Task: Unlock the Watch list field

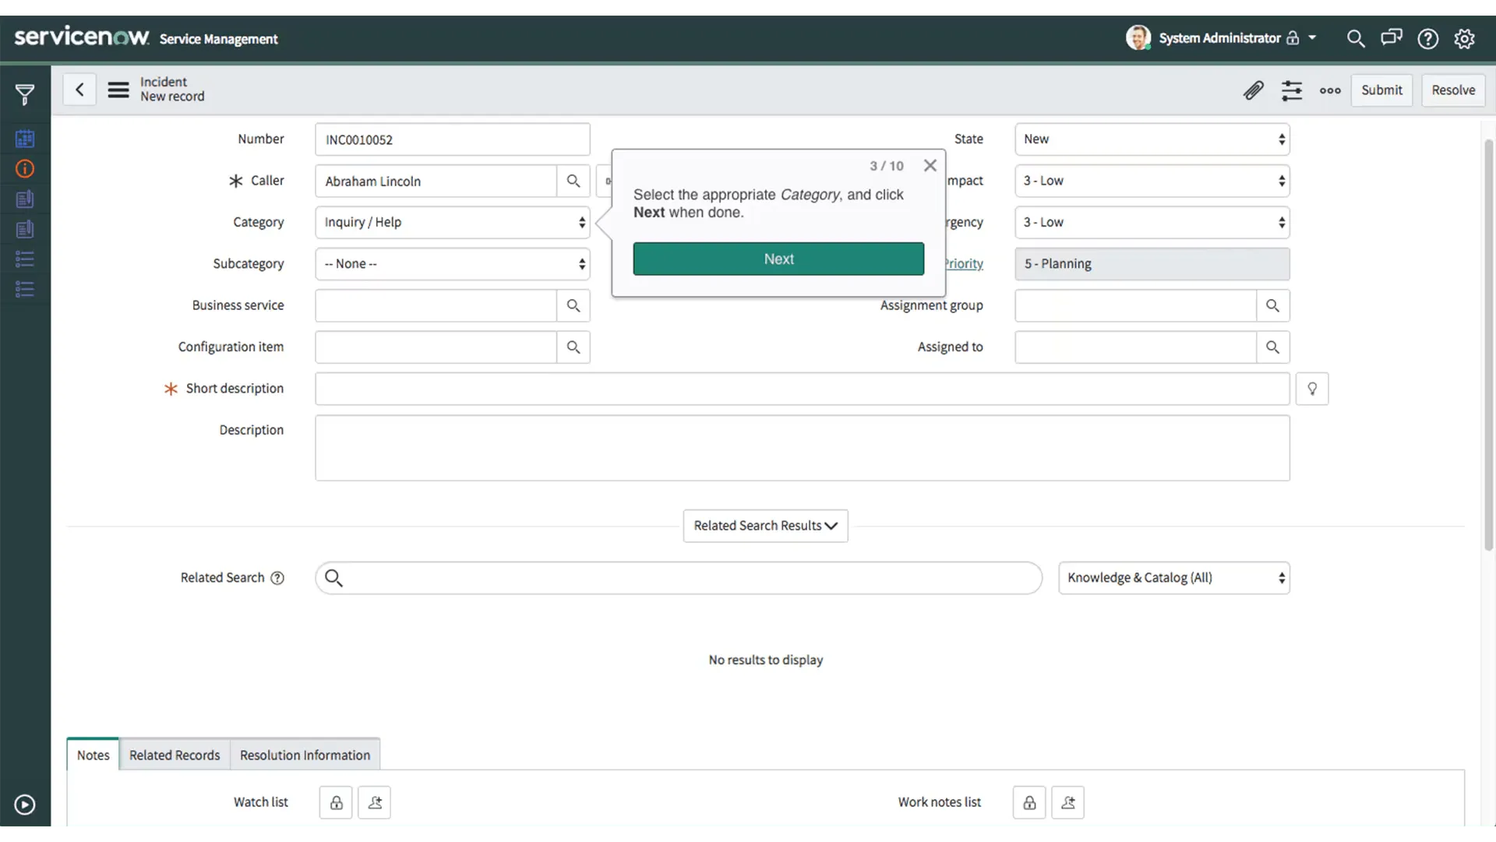Action: pyautogui.click(x=336, y=802)
